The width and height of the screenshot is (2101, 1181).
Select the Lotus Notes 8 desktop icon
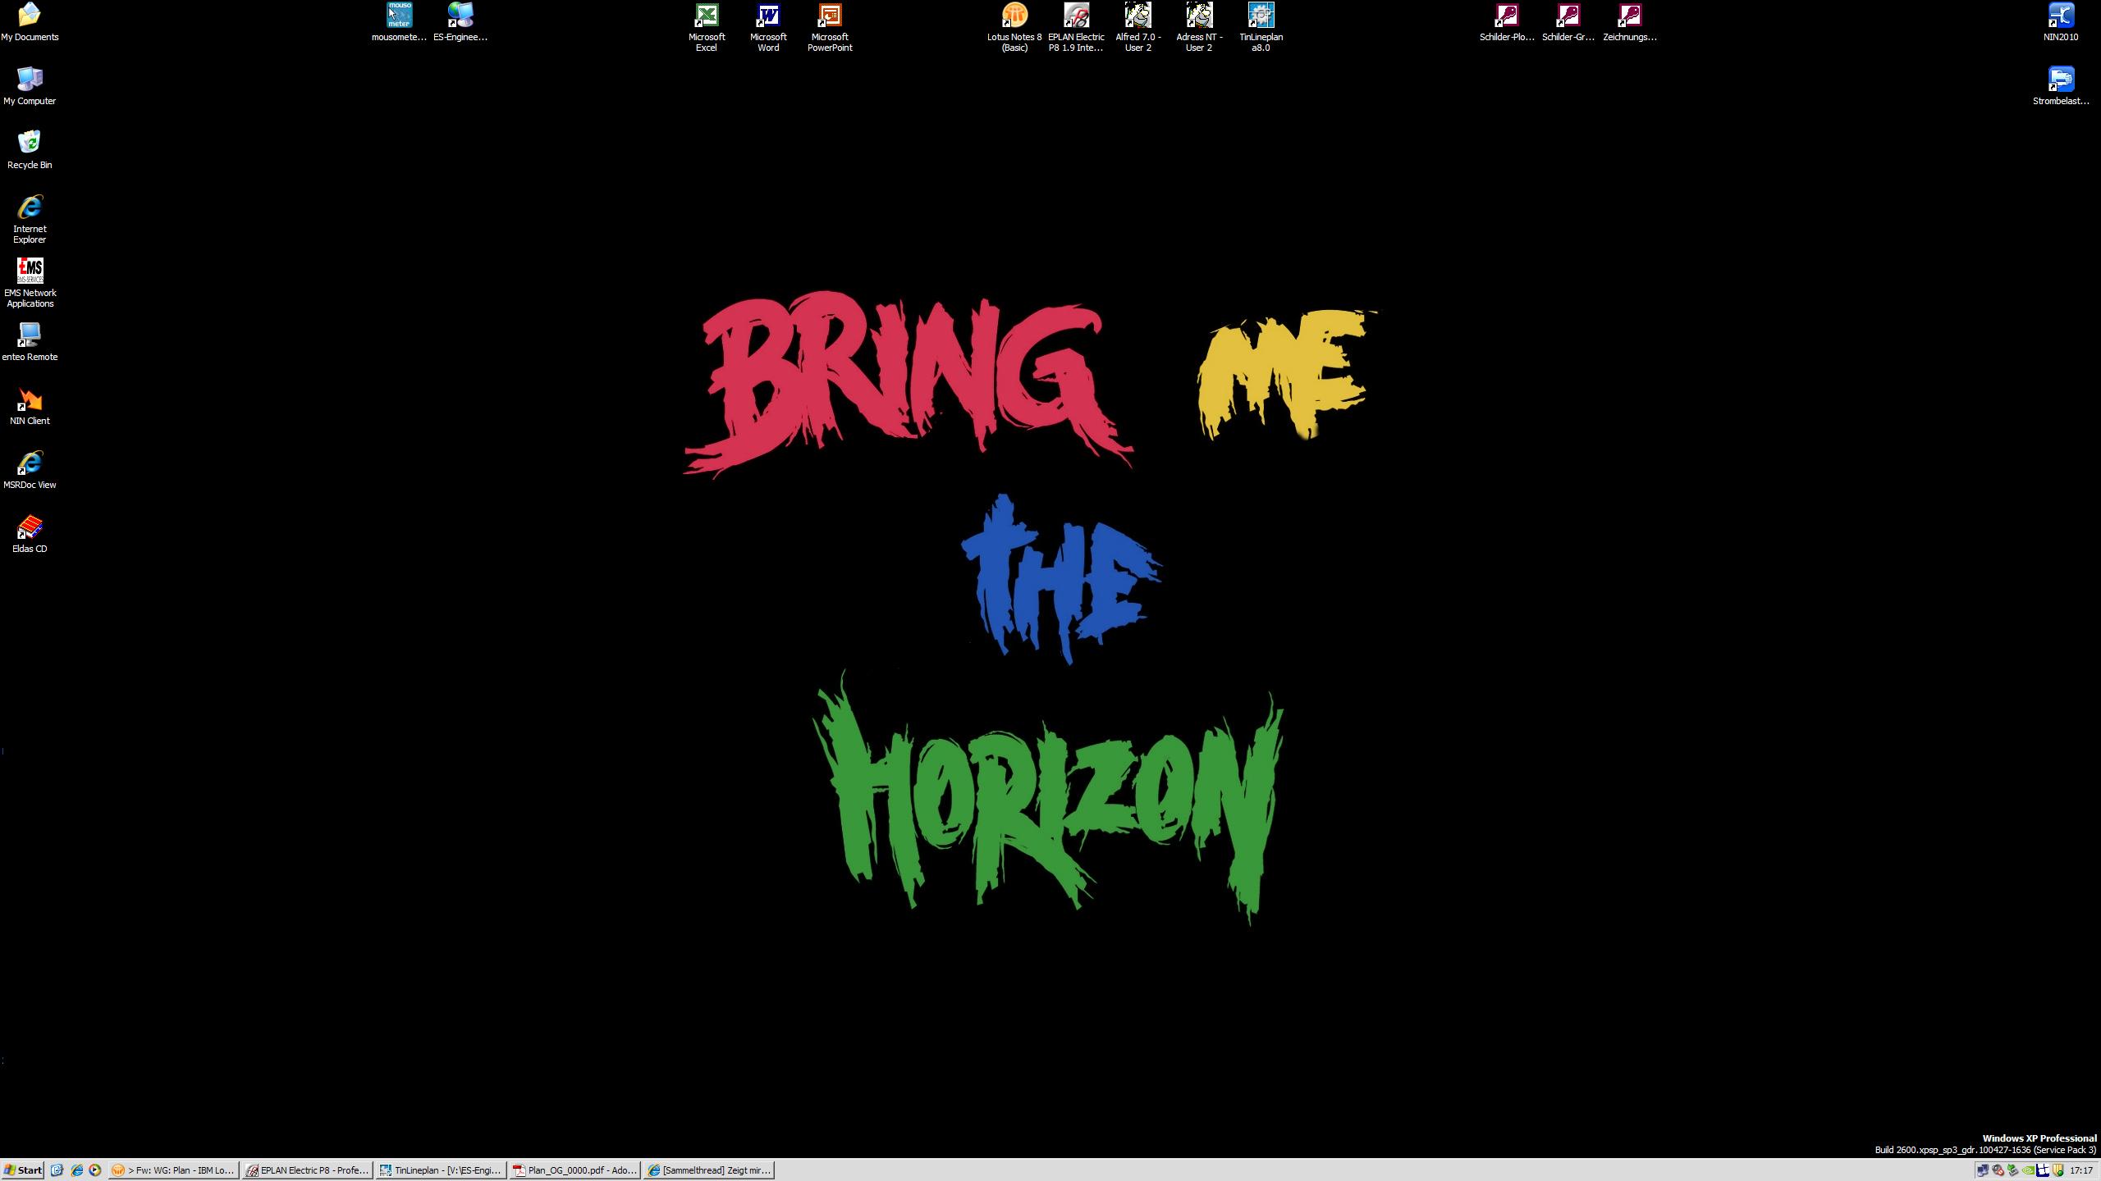(1014, 16)
